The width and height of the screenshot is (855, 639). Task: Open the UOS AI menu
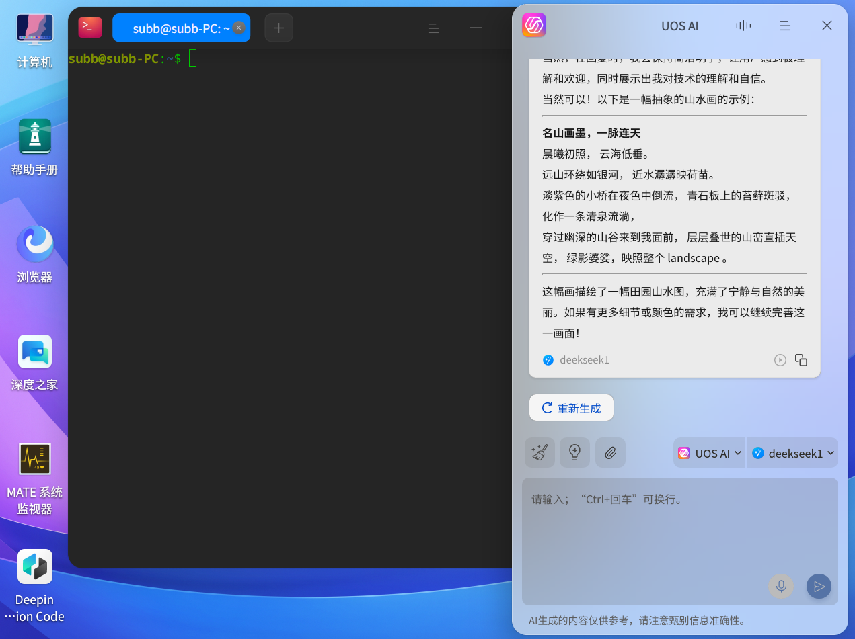785,26
